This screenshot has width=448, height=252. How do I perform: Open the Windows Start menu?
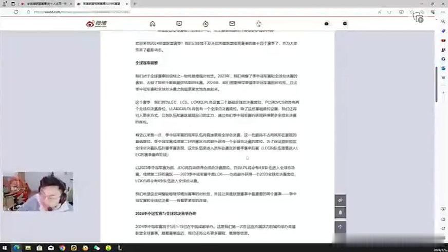5,248
